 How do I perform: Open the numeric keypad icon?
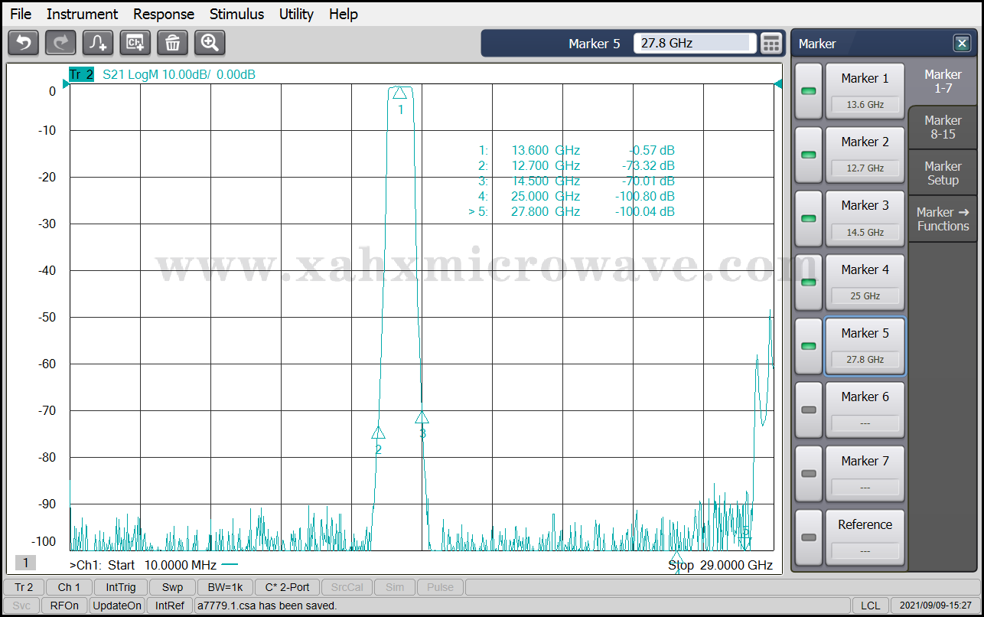771,44
